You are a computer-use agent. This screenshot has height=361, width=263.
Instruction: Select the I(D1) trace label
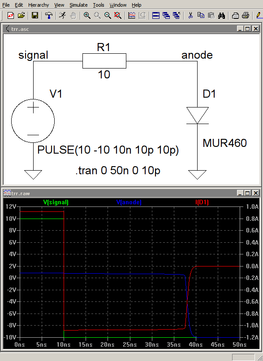click(x=202, y=202)
